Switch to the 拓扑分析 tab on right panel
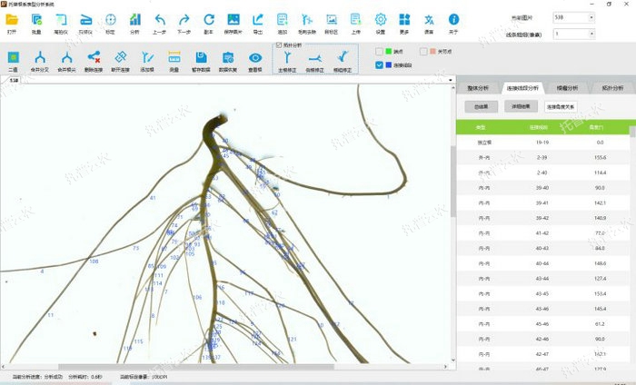 click(611, 88)
